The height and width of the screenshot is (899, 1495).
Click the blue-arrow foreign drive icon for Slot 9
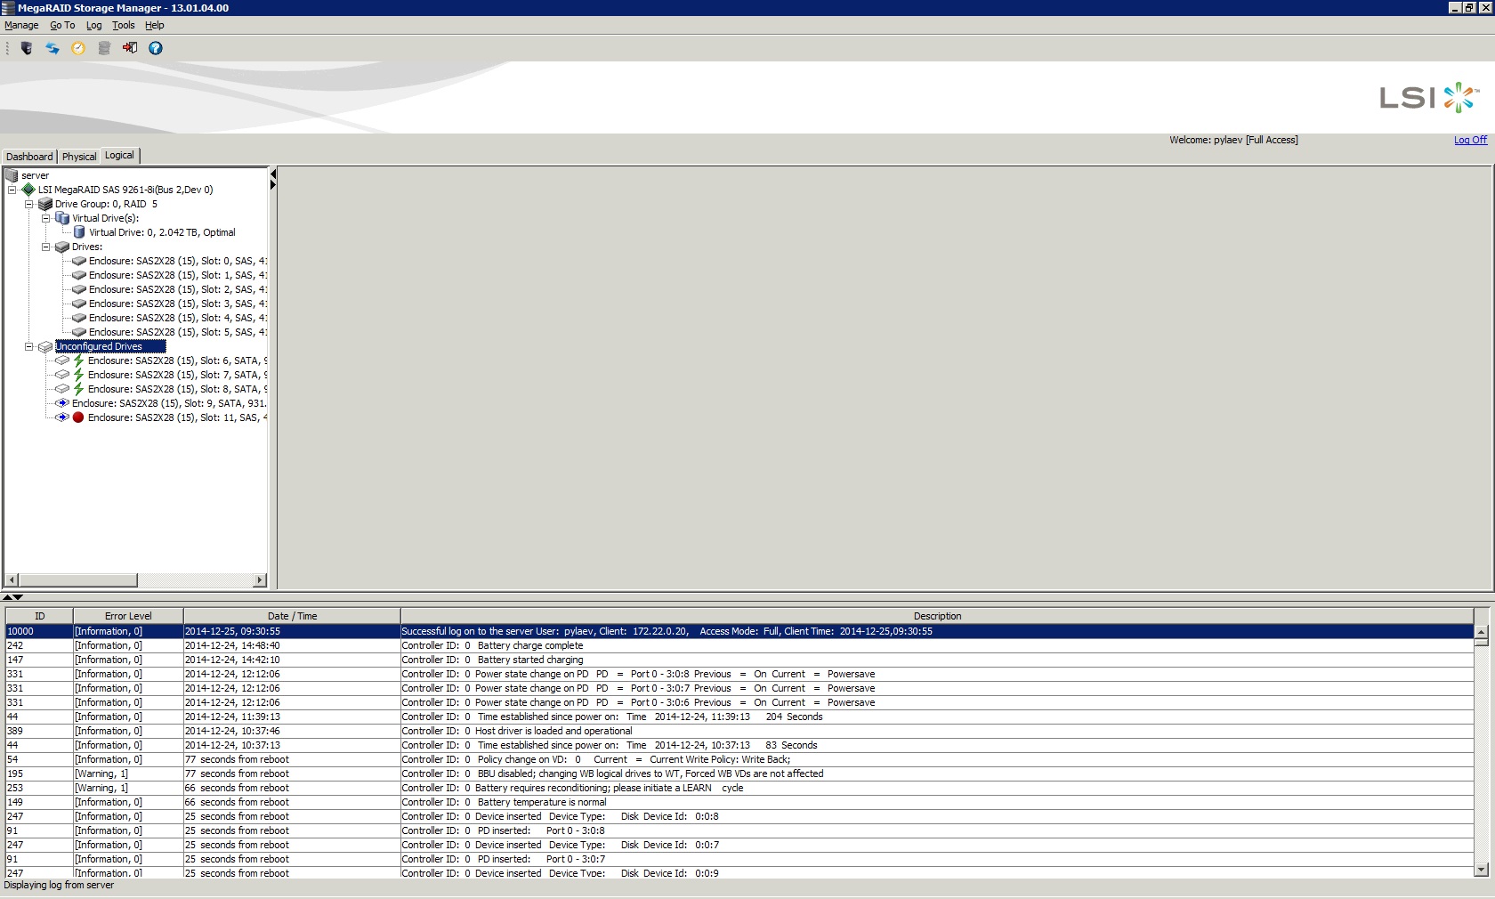pos(62,403)
